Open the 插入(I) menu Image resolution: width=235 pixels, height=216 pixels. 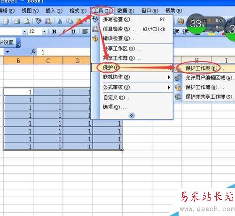pyautogui.click(x=54, y=11)
